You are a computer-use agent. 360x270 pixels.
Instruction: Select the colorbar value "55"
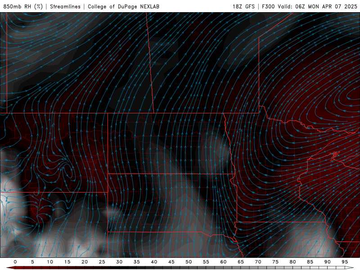coord(206,262)
